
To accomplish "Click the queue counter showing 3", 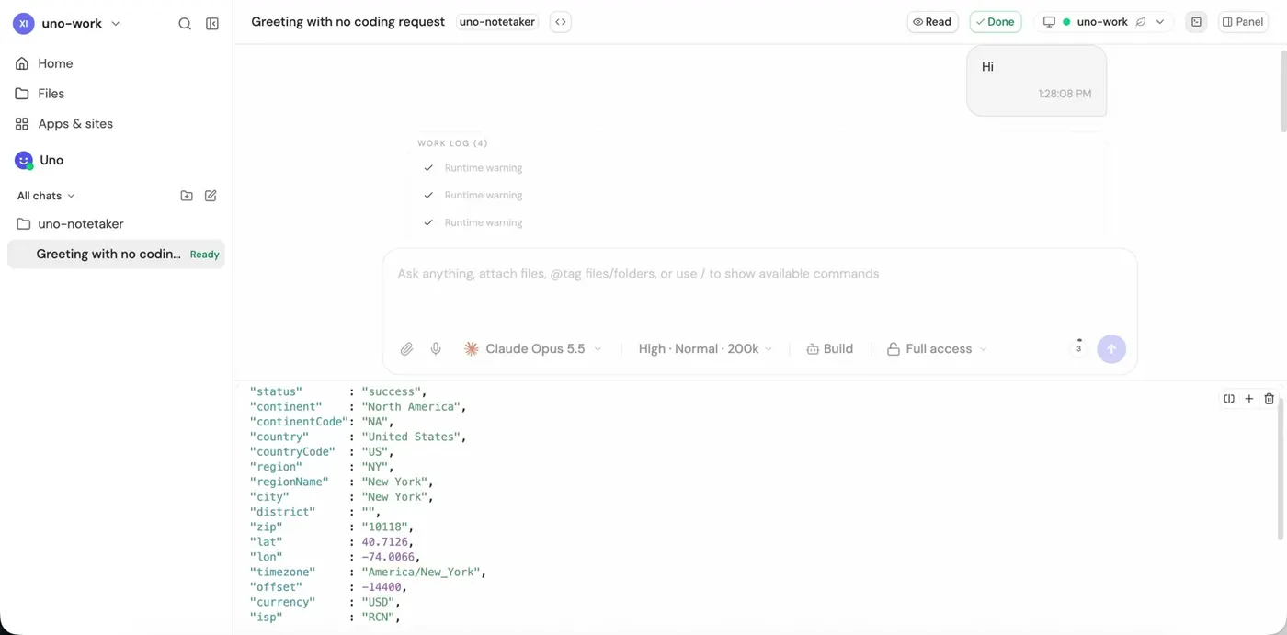I will (1079, 346).
